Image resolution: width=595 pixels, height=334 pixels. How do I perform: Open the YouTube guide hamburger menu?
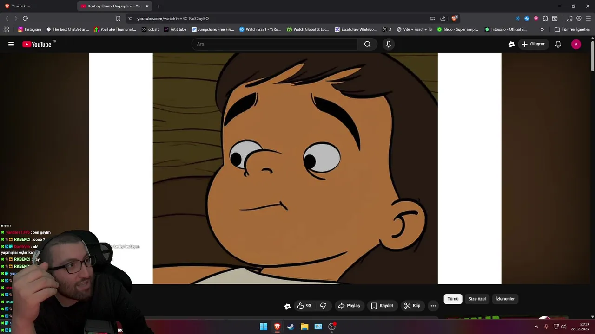pyautogui.click(x=11, y=44)
